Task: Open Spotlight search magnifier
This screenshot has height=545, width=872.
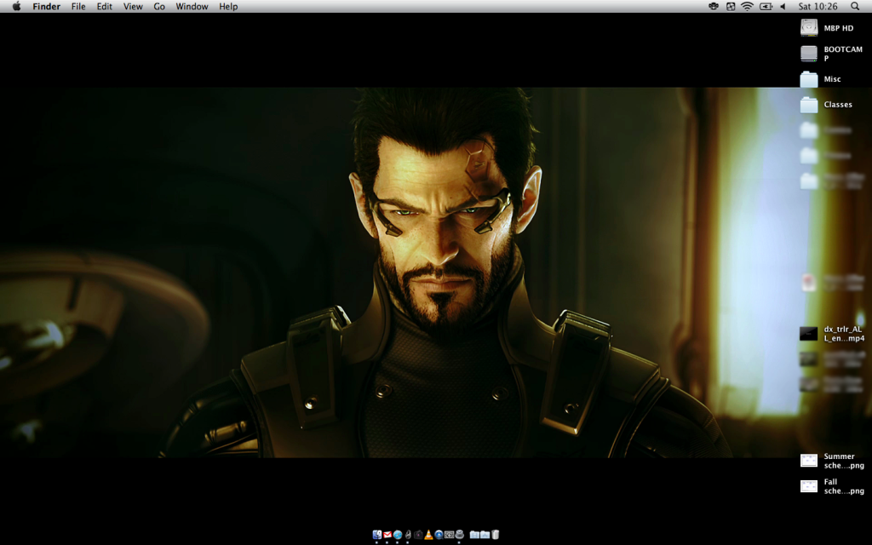Action: 855,6
